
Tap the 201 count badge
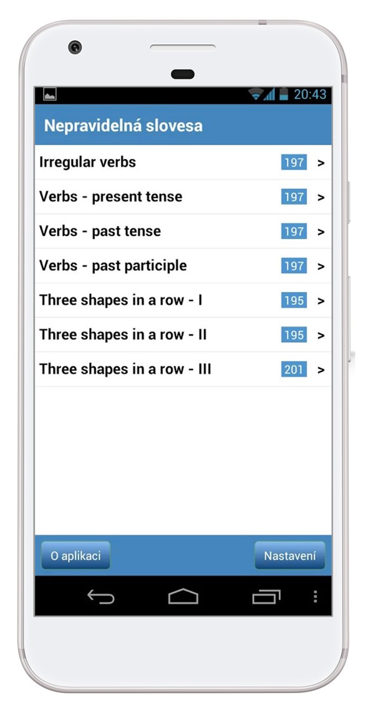pos(294,369)
